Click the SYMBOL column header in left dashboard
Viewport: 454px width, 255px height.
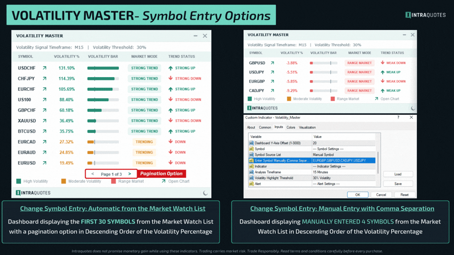(x=25, y=57)
